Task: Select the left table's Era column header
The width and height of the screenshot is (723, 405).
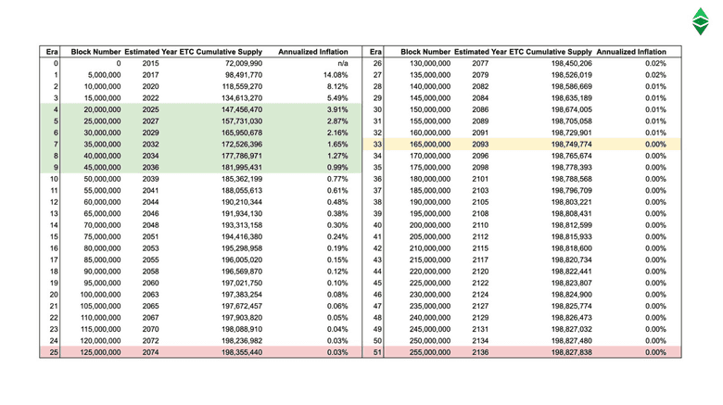Action: [50, 51]
